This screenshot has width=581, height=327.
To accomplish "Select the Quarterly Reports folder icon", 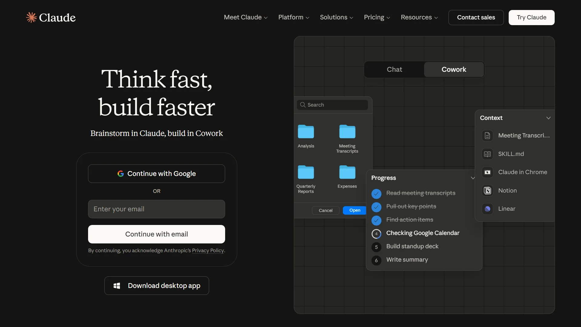I will click(x=306, y=172).
